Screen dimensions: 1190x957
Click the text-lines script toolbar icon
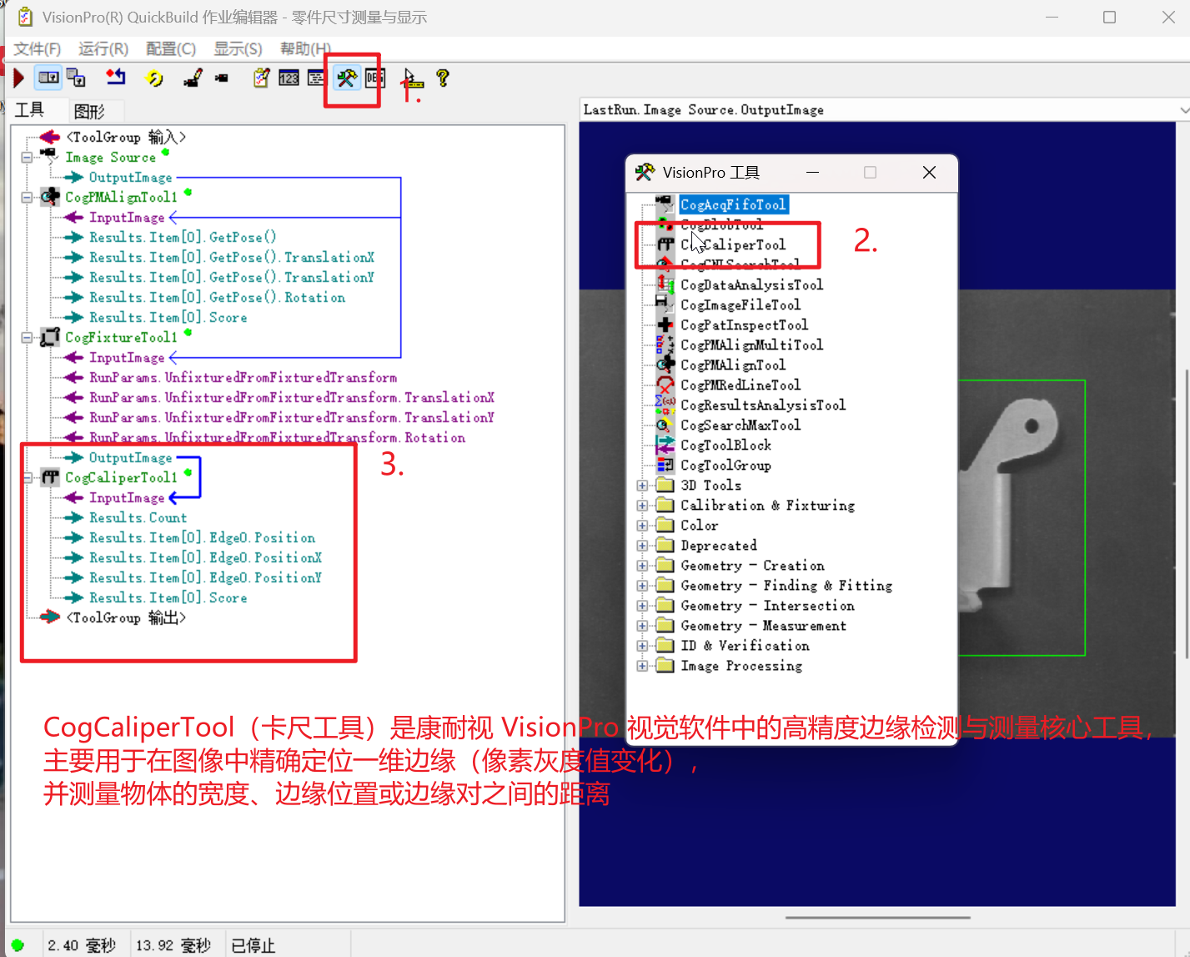tap(316, 78)
